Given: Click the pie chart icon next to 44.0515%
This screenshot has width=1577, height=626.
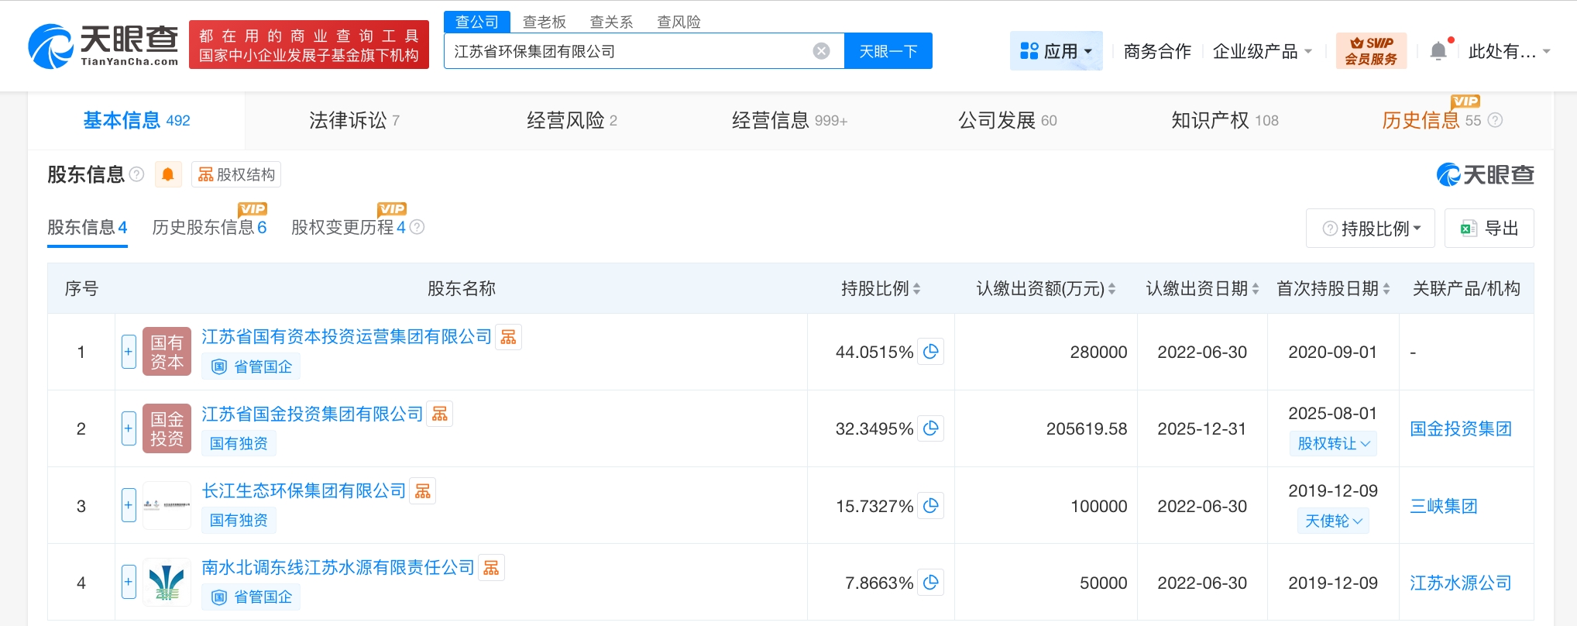Looking at the screenshot, I should tap(931, 352).
